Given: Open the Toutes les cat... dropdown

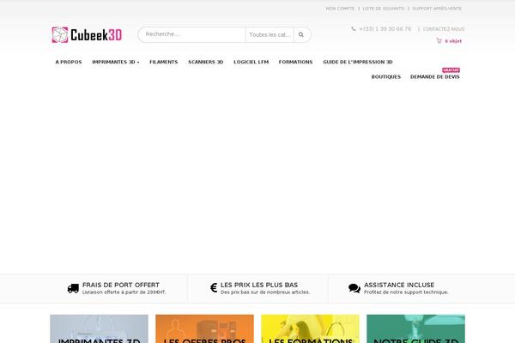Looking at the screenshot, I should [270, 34].
